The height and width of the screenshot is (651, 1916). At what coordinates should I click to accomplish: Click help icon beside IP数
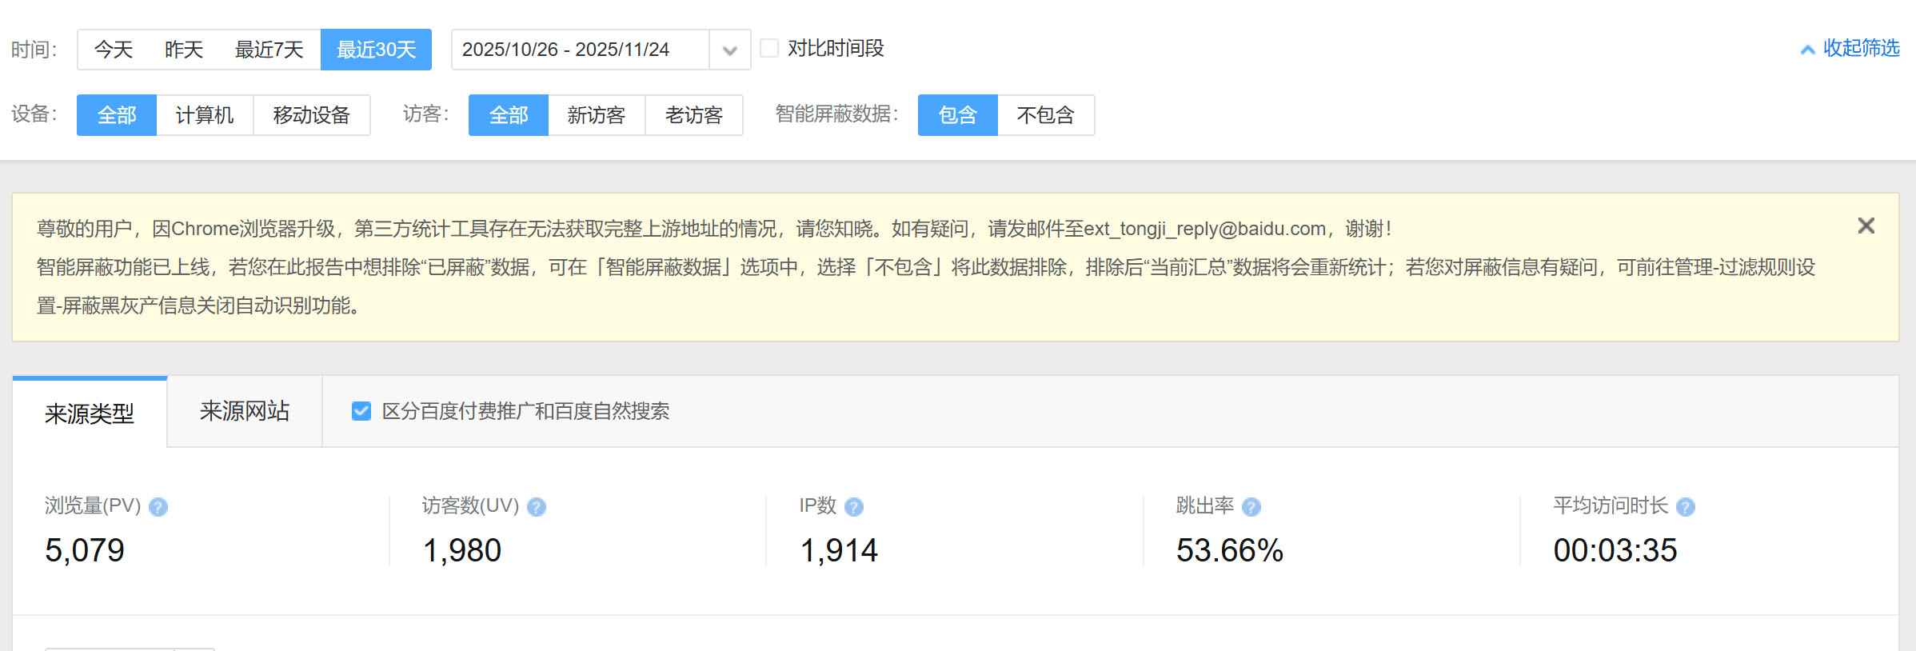pos(853,507)
